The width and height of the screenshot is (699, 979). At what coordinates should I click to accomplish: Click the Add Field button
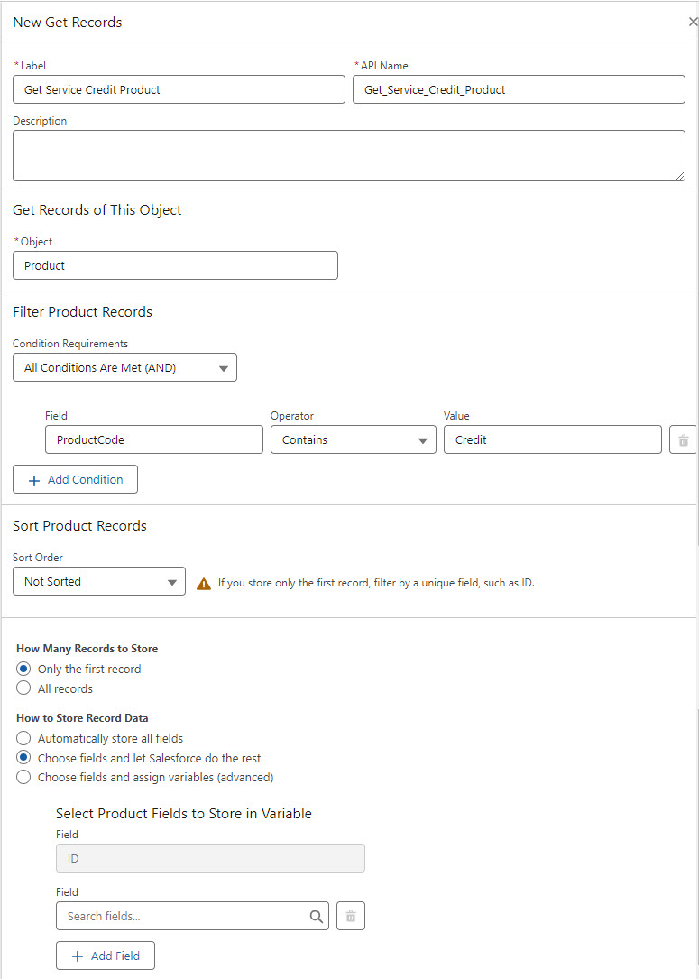coord(105,956)
